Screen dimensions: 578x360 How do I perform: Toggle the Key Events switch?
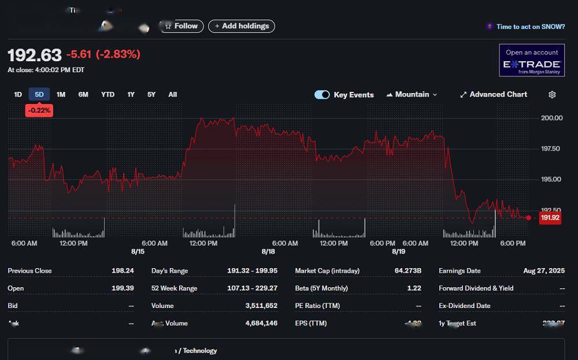(x=322, y=95)
